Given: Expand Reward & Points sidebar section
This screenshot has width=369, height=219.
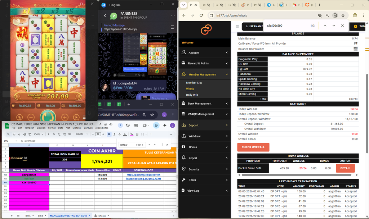Looking at the screenshot, I should click(205, 63).
